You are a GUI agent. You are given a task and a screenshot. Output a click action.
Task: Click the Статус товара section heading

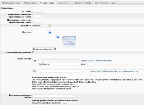click(7, 8)
